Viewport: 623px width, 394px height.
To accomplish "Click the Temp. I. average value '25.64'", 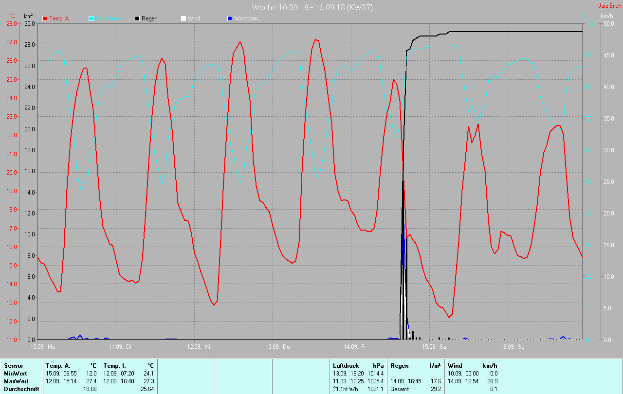I will point(148,389).
